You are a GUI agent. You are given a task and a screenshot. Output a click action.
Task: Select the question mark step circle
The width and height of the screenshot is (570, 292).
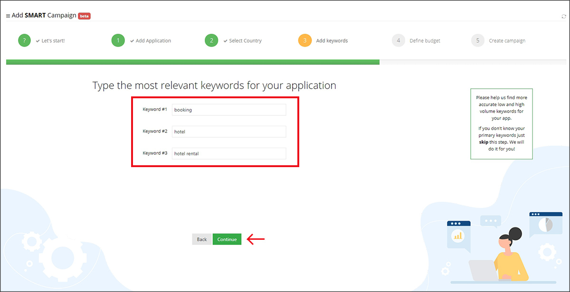point(25,40)
